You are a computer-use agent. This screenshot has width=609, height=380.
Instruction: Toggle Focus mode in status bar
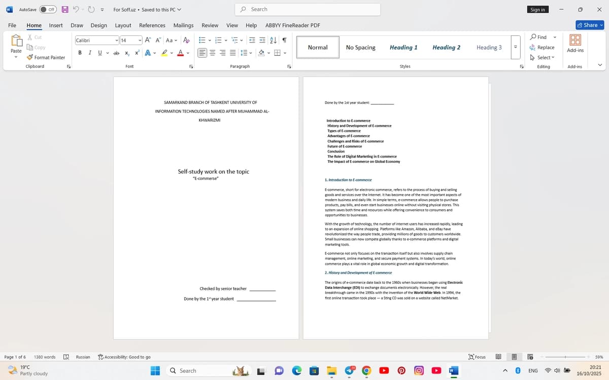click(x=477, y=357)
